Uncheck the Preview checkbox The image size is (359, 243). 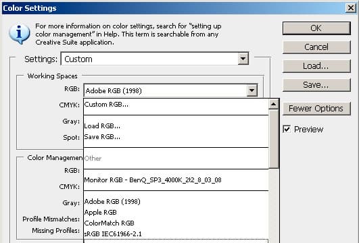[x=287, y=129]
